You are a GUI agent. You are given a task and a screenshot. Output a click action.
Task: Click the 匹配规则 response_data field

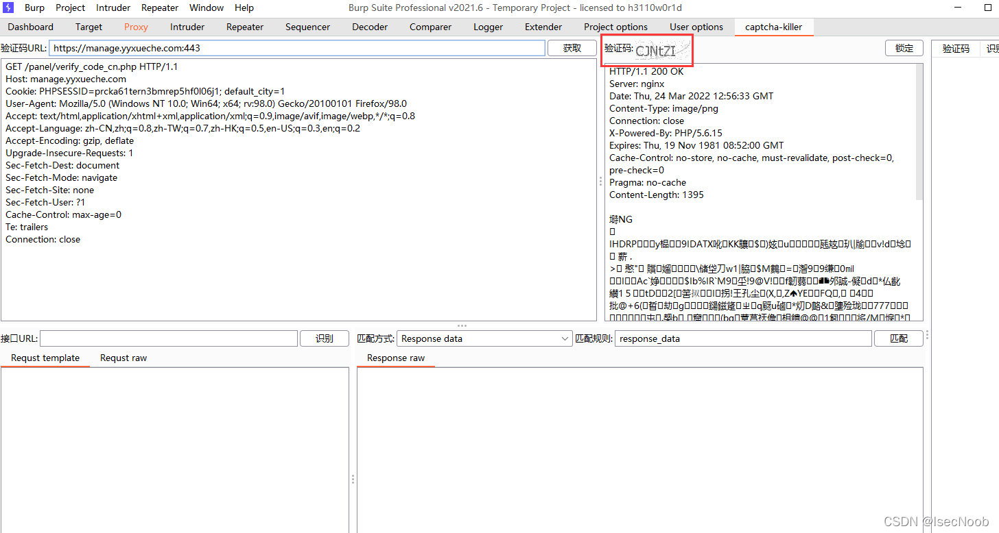tap(744, 338)
